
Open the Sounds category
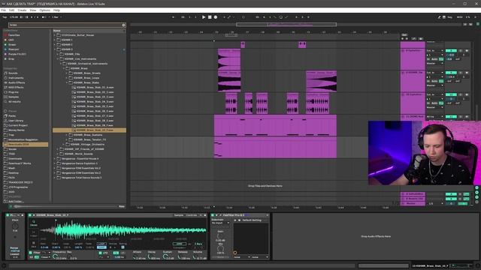coord(13,73)
